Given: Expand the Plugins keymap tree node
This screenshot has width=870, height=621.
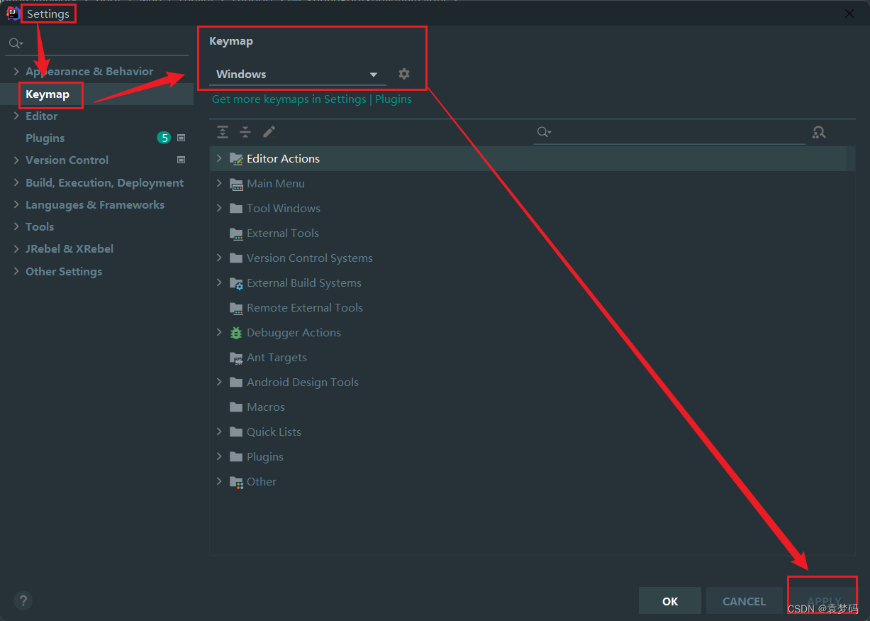Looking at the screenshot, I should (219, 456).
